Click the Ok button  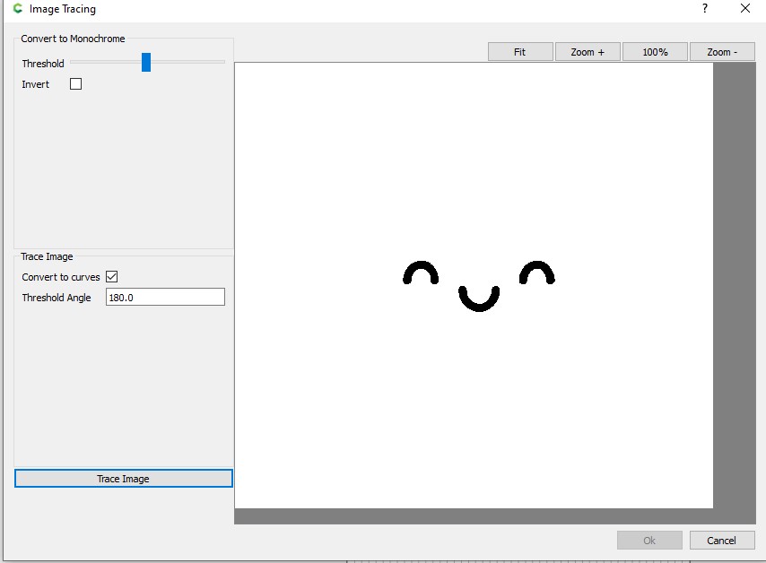[x=649, y=540]
